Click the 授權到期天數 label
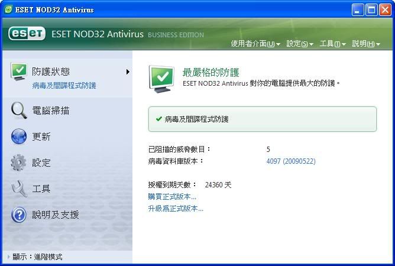 click(172, 185)
